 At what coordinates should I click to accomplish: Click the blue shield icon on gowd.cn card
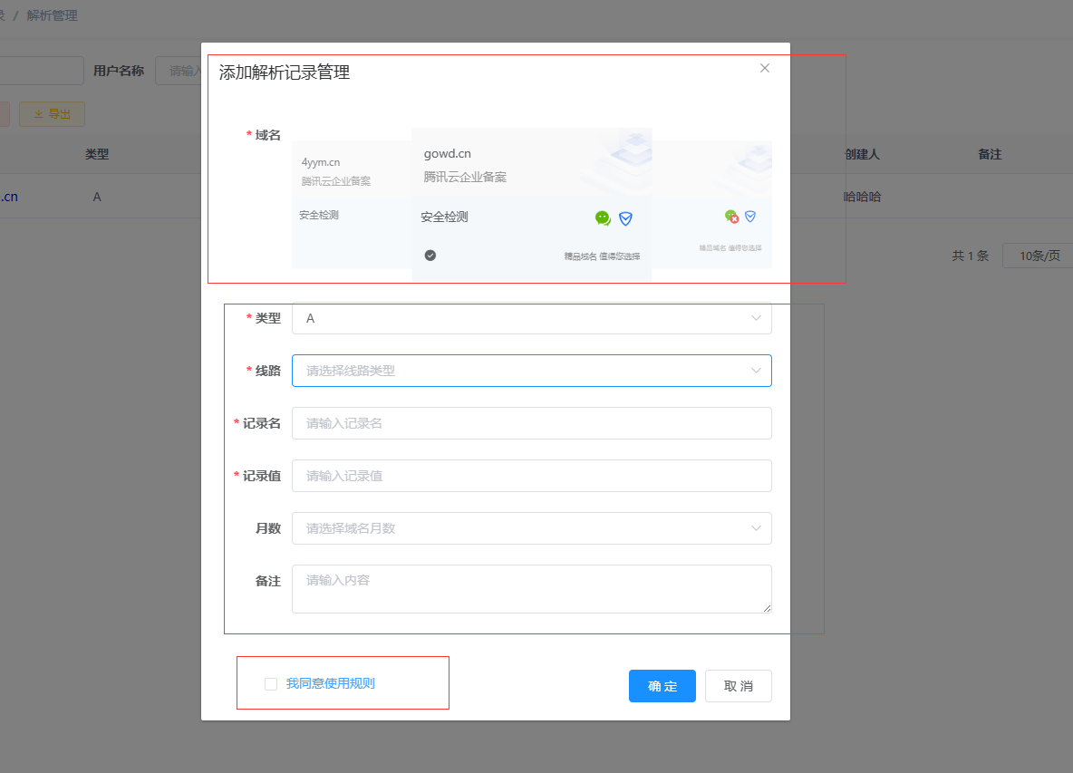point(624,217)
